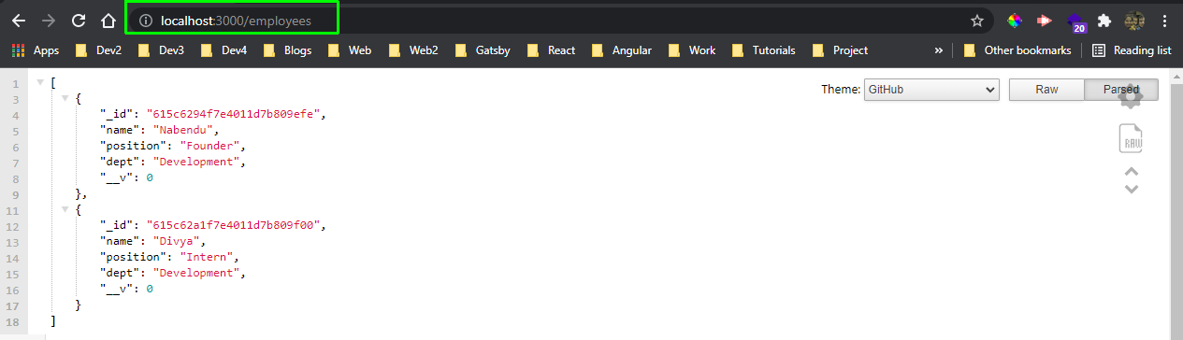The height and width of the screenshot is (340, 1183).
Task: Collapse the root array on line 1
Action: [x=40, y=83]
